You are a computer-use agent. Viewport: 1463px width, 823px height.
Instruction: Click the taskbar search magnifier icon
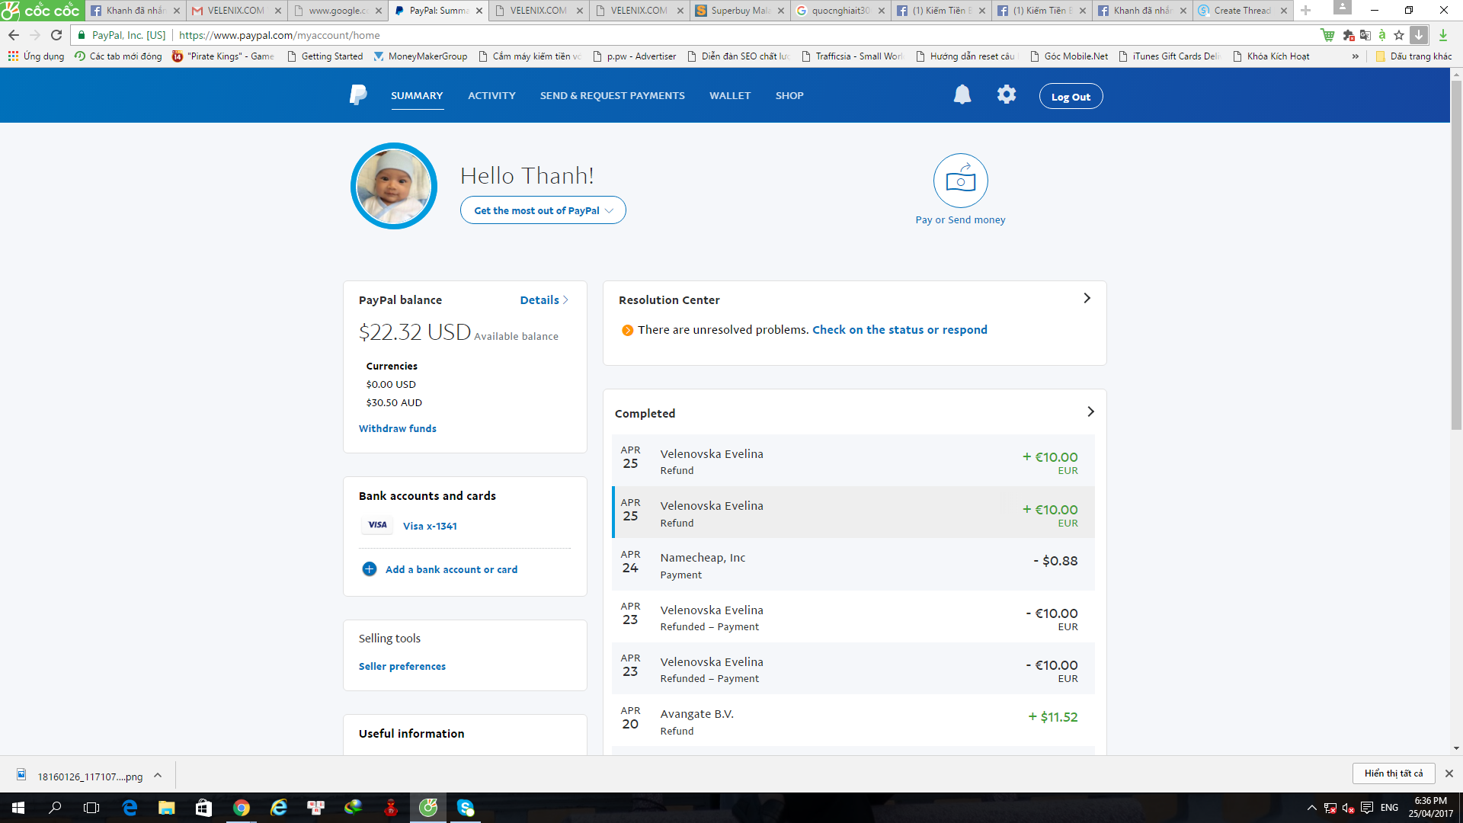(x=55, y=808)
